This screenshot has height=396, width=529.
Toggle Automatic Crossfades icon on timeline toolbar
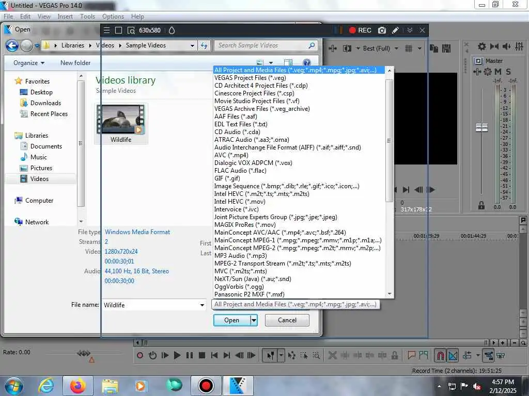453,355
